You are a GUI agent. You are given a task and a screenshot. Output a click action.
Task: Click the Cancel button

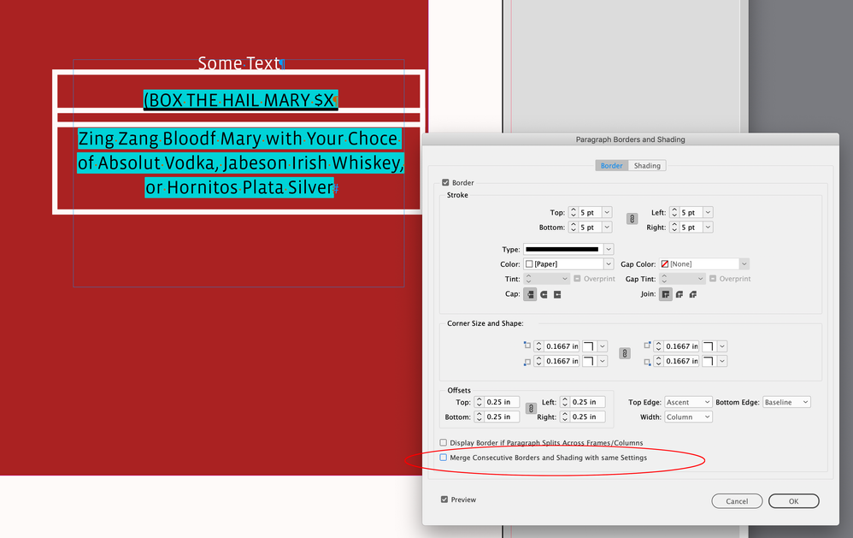[x=737, y=501]
